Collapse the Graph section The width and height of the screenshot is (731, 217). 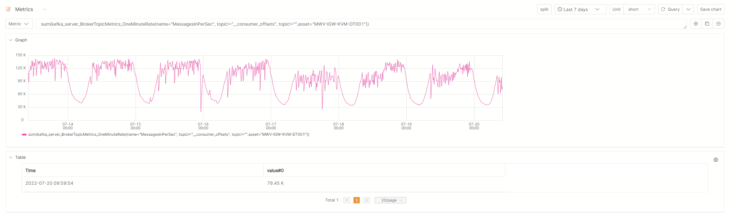pos(11,40)
